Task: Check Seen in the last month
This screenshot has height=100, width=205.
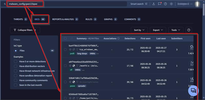Action: pos(16,85)
